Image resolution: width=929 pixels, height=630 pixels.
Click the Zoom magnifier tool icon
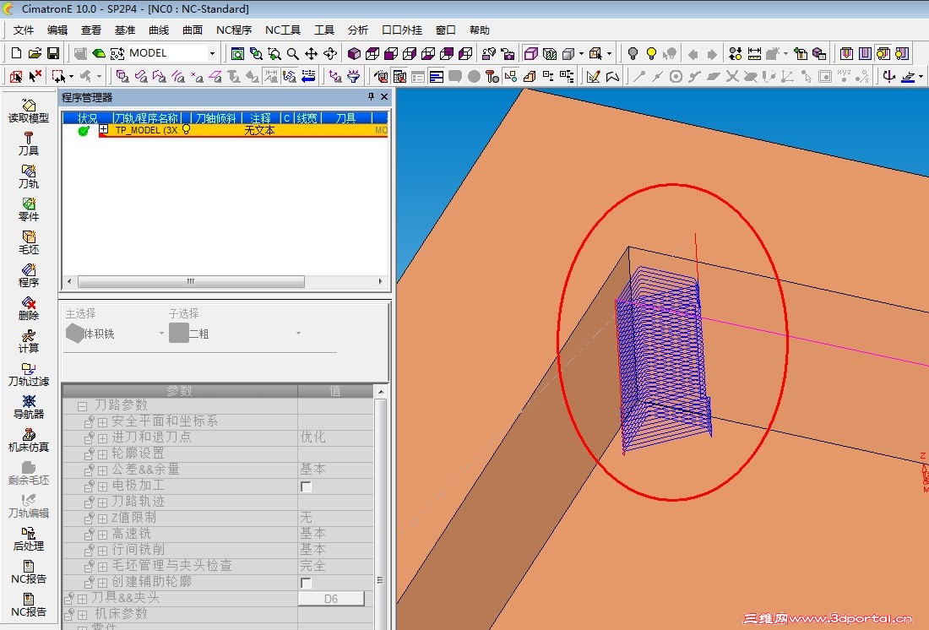(293, 54)
